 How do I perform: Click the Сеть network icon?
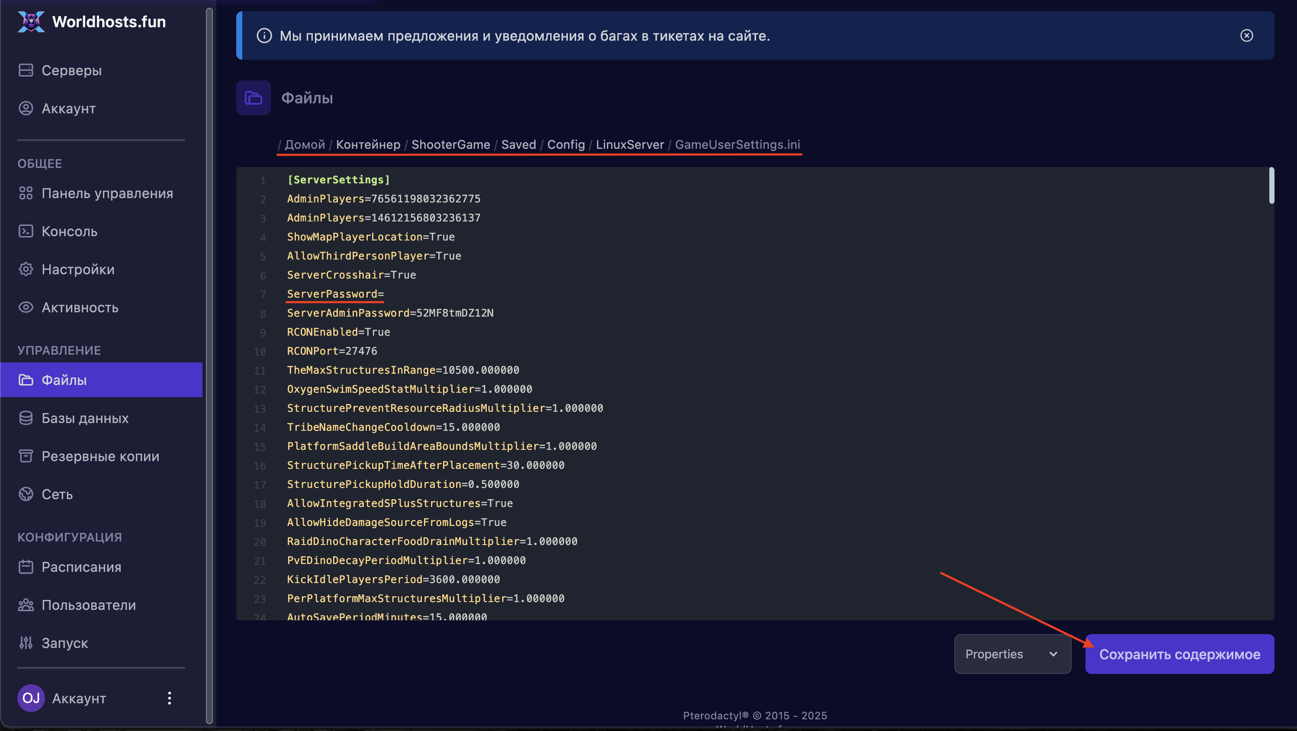pyautogui.click(x=26, y=494)
